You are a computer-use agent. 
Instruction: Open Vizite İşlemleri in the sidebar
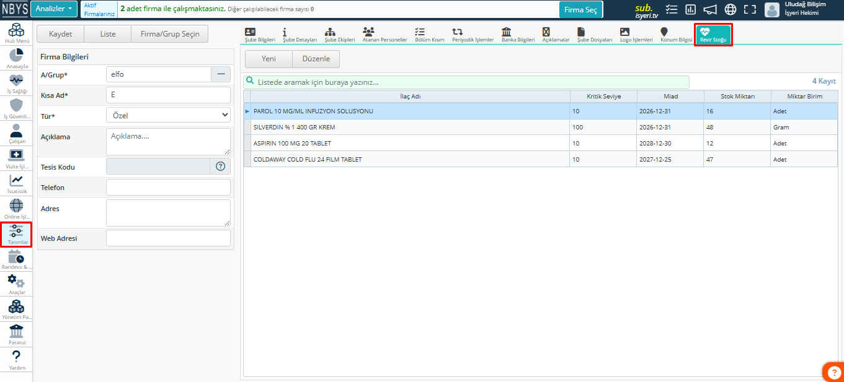tap(17, 159)
